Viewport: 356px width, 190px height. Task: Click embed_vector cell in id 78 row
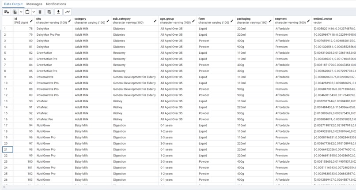334,29
